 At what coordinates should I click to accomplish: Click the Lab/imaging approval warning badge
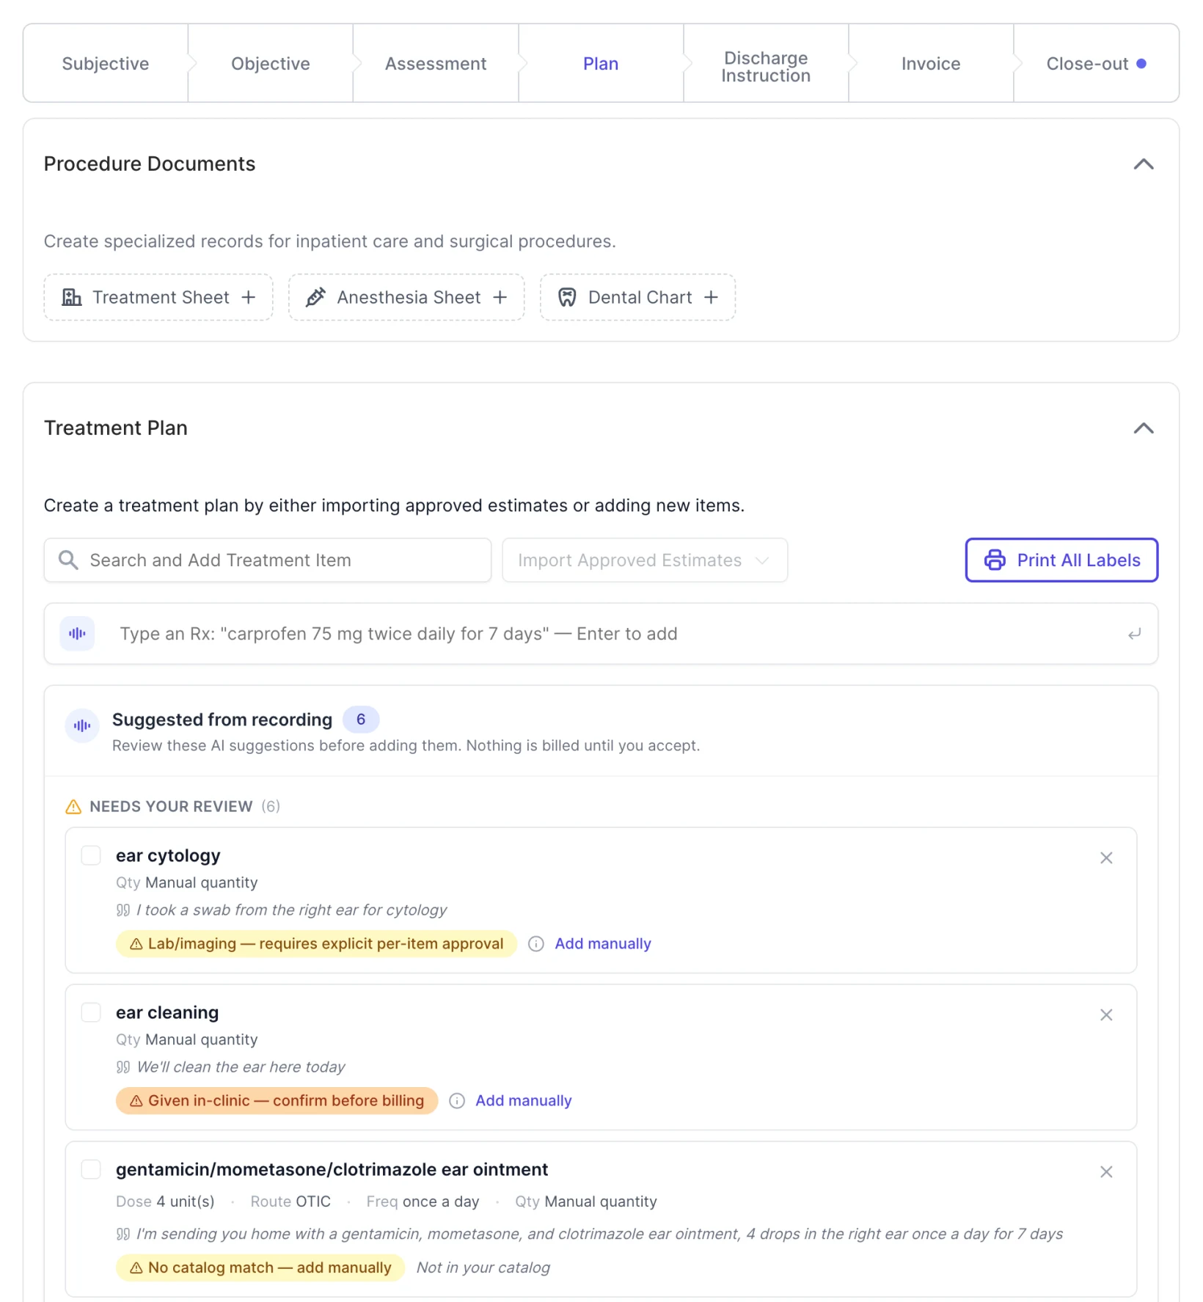point(317,943)
